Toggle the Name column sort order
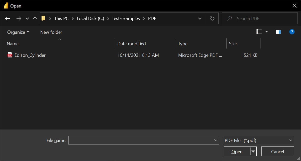This screenshot has height=161, width=301. tap(13, 43)
